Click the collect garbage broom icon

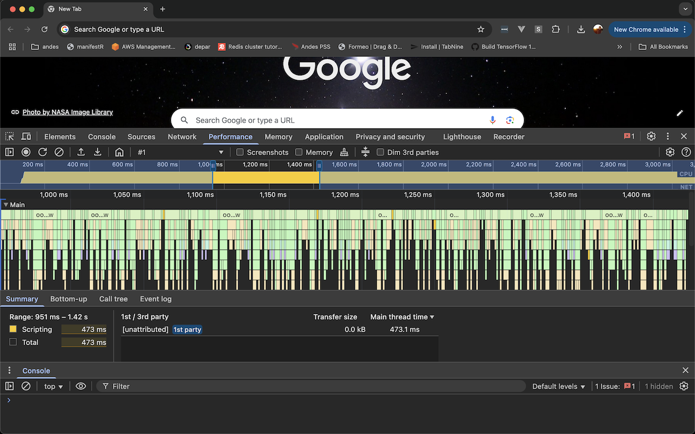[x=344, y=152]
